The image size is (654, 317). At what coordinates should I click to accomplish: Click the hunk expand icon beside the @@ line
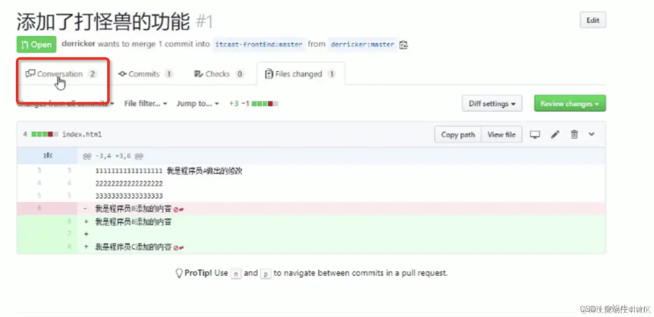point(48,156)
